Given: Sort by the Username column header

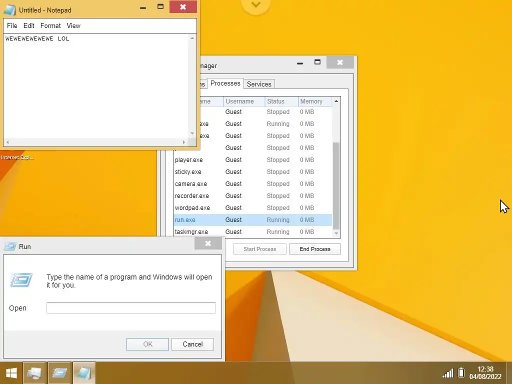Looking at the screenshot, I should coord(244,101).
